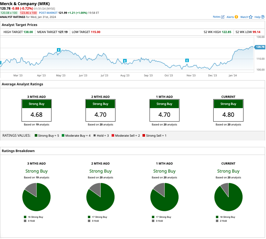Screen dimensions: 266x239
Task: Click the 1 month ago pie chart
Action: 164,197
